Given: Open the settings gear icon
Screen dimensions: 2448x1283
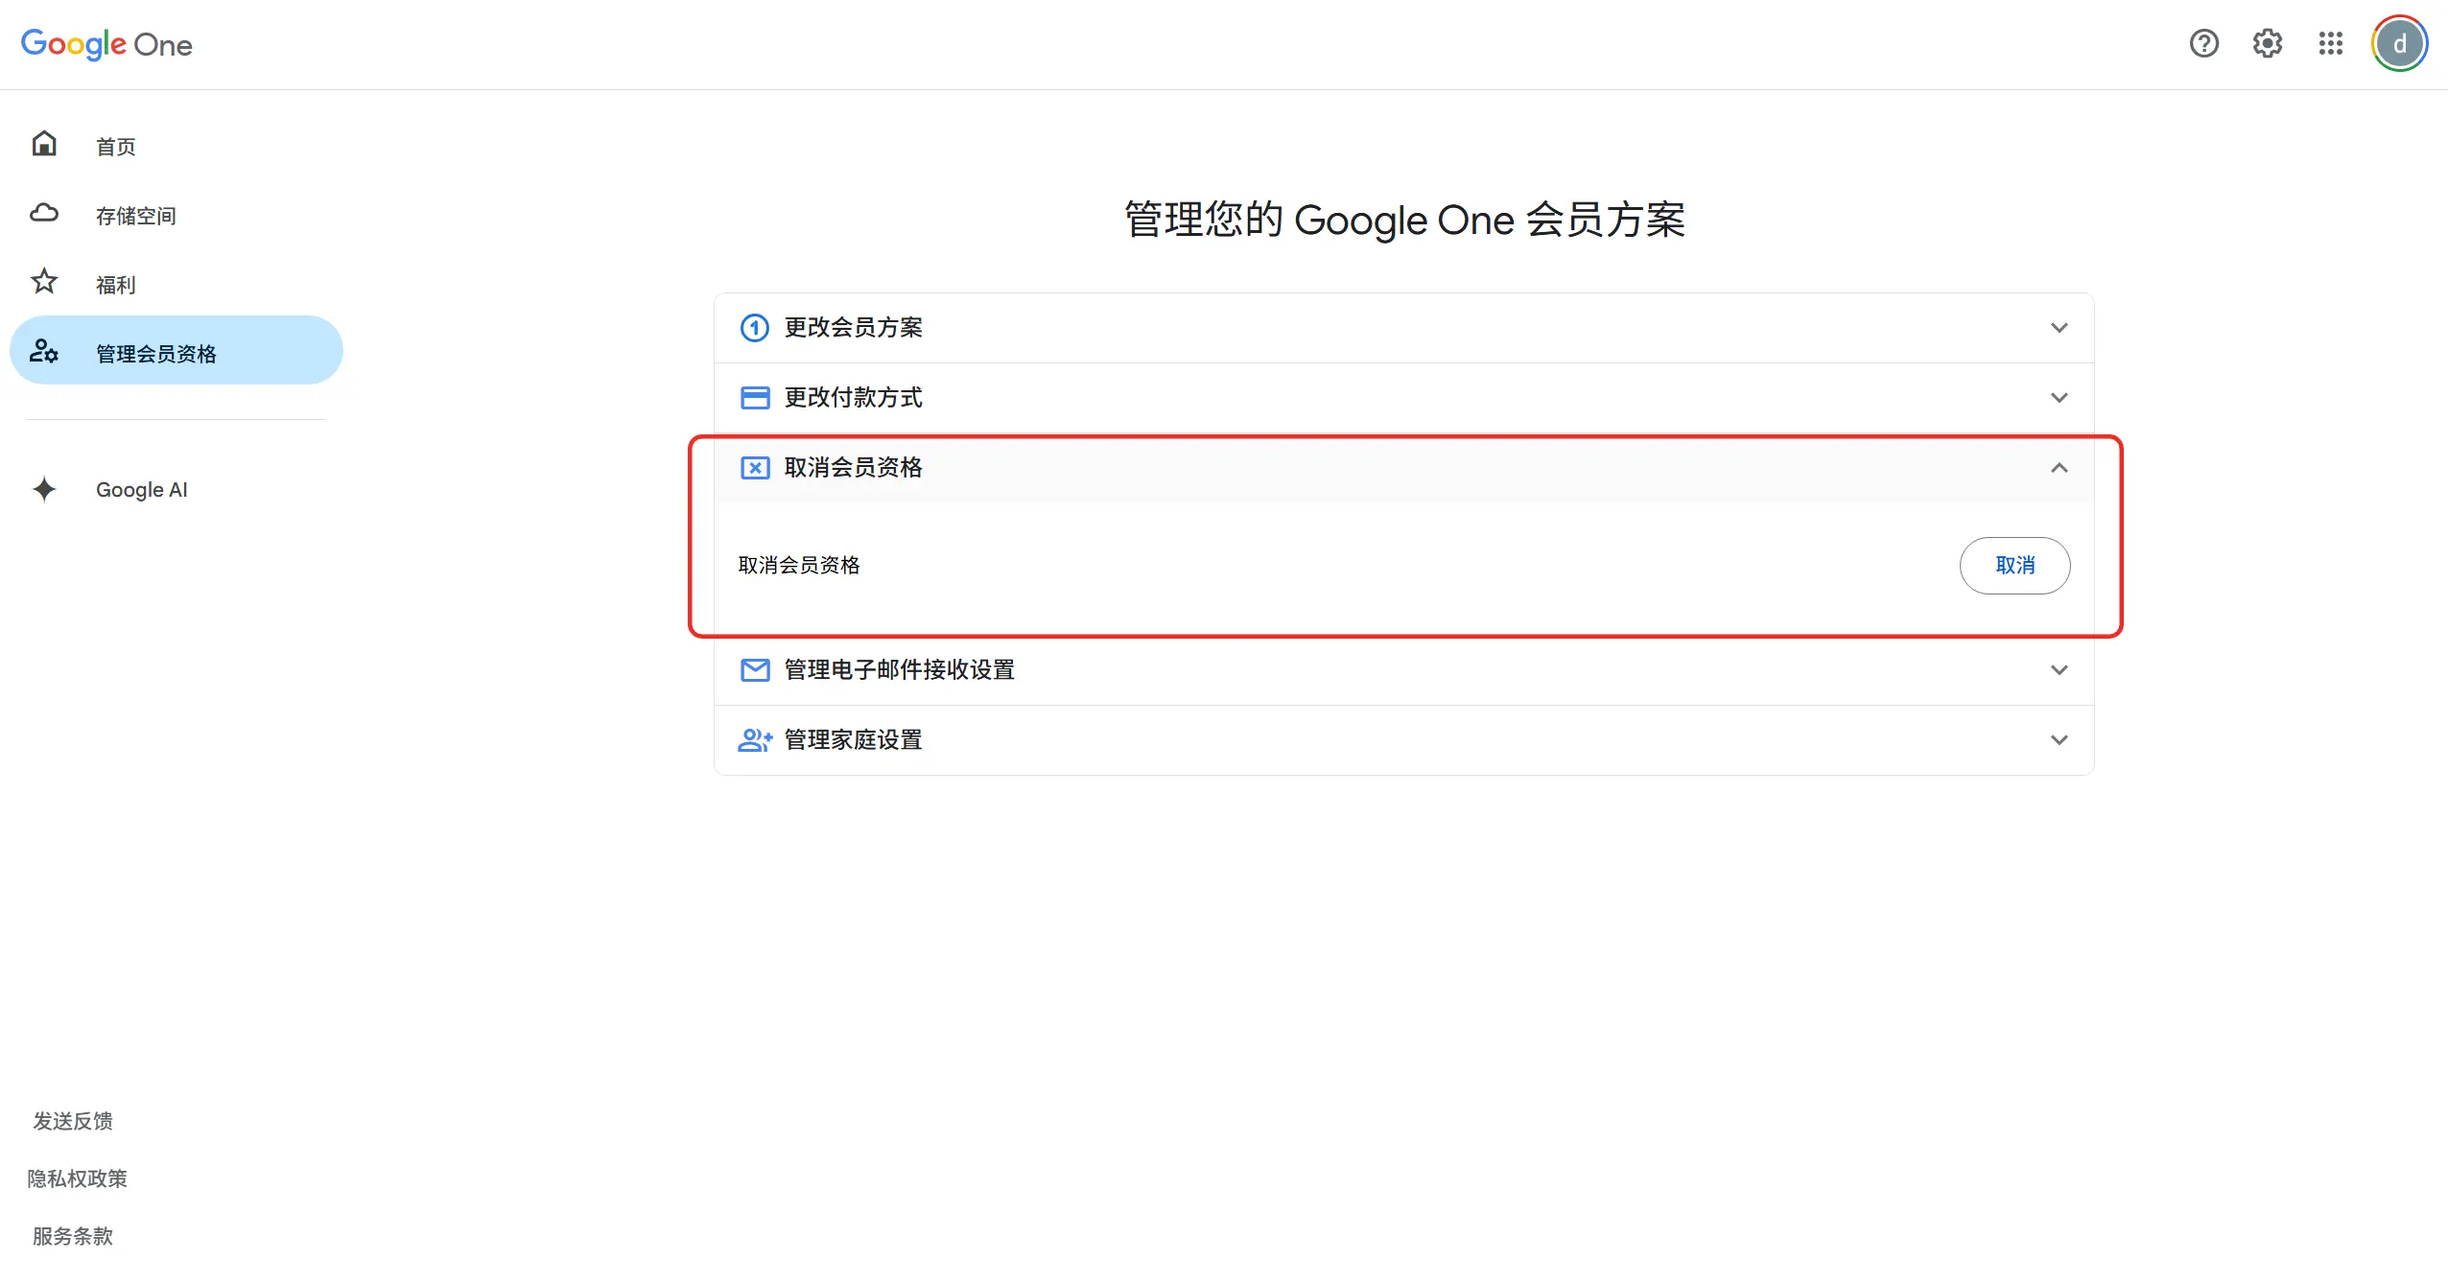Looking at the screenshot, I should tap(2267, 44).
